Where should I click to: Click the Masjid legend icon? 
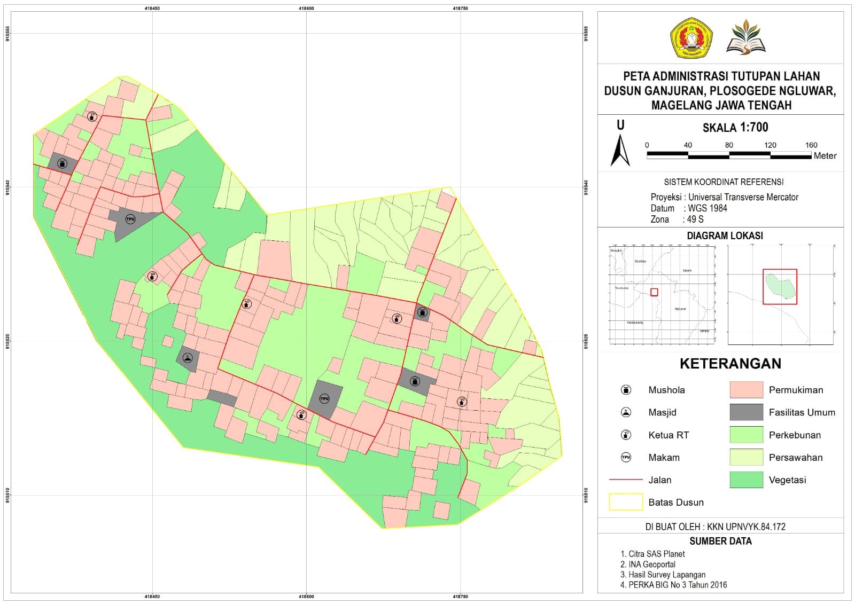pyautogui.click(x=626, y=412)
